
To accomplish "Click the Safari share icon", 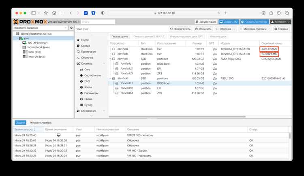I will (x=271, y=13).
